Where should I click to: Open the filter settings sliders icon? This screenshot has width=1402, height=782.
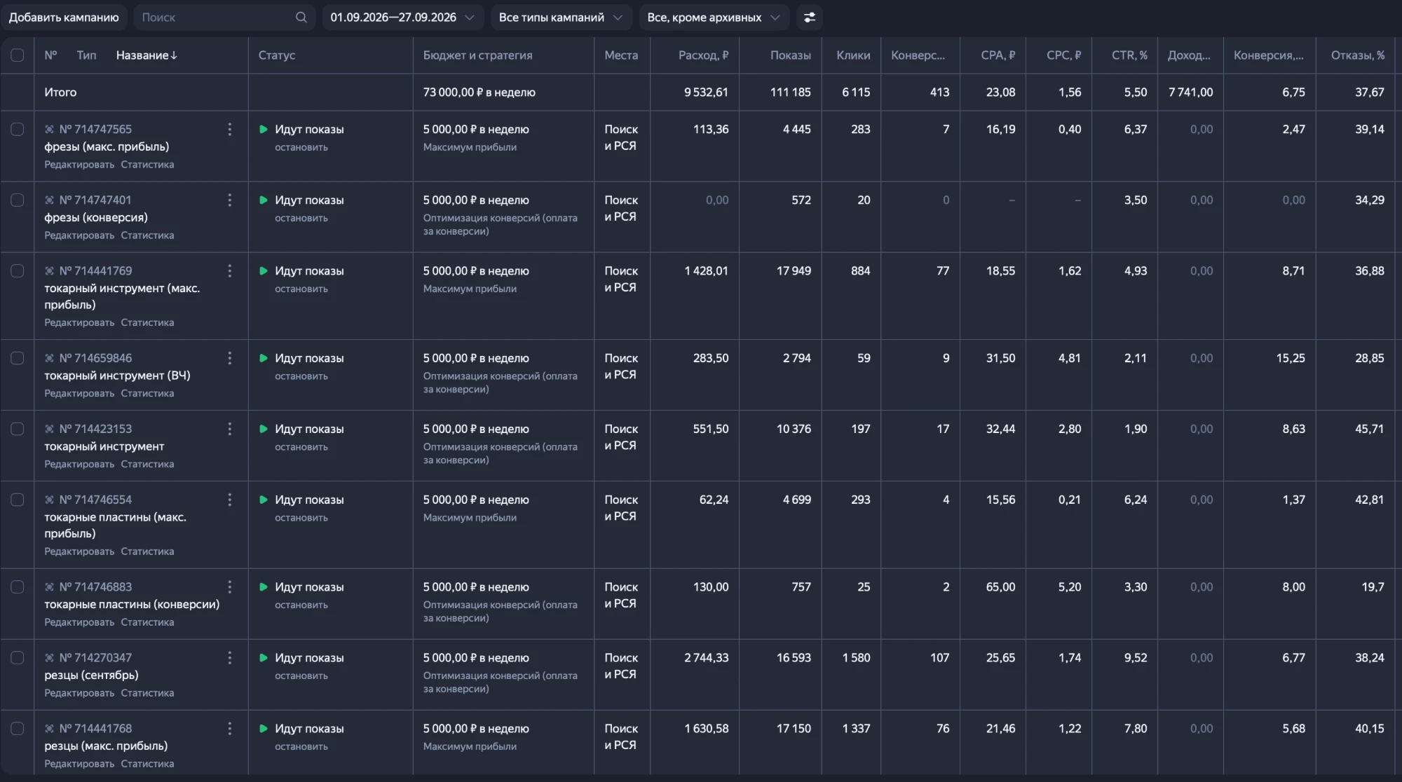point(809,18)
